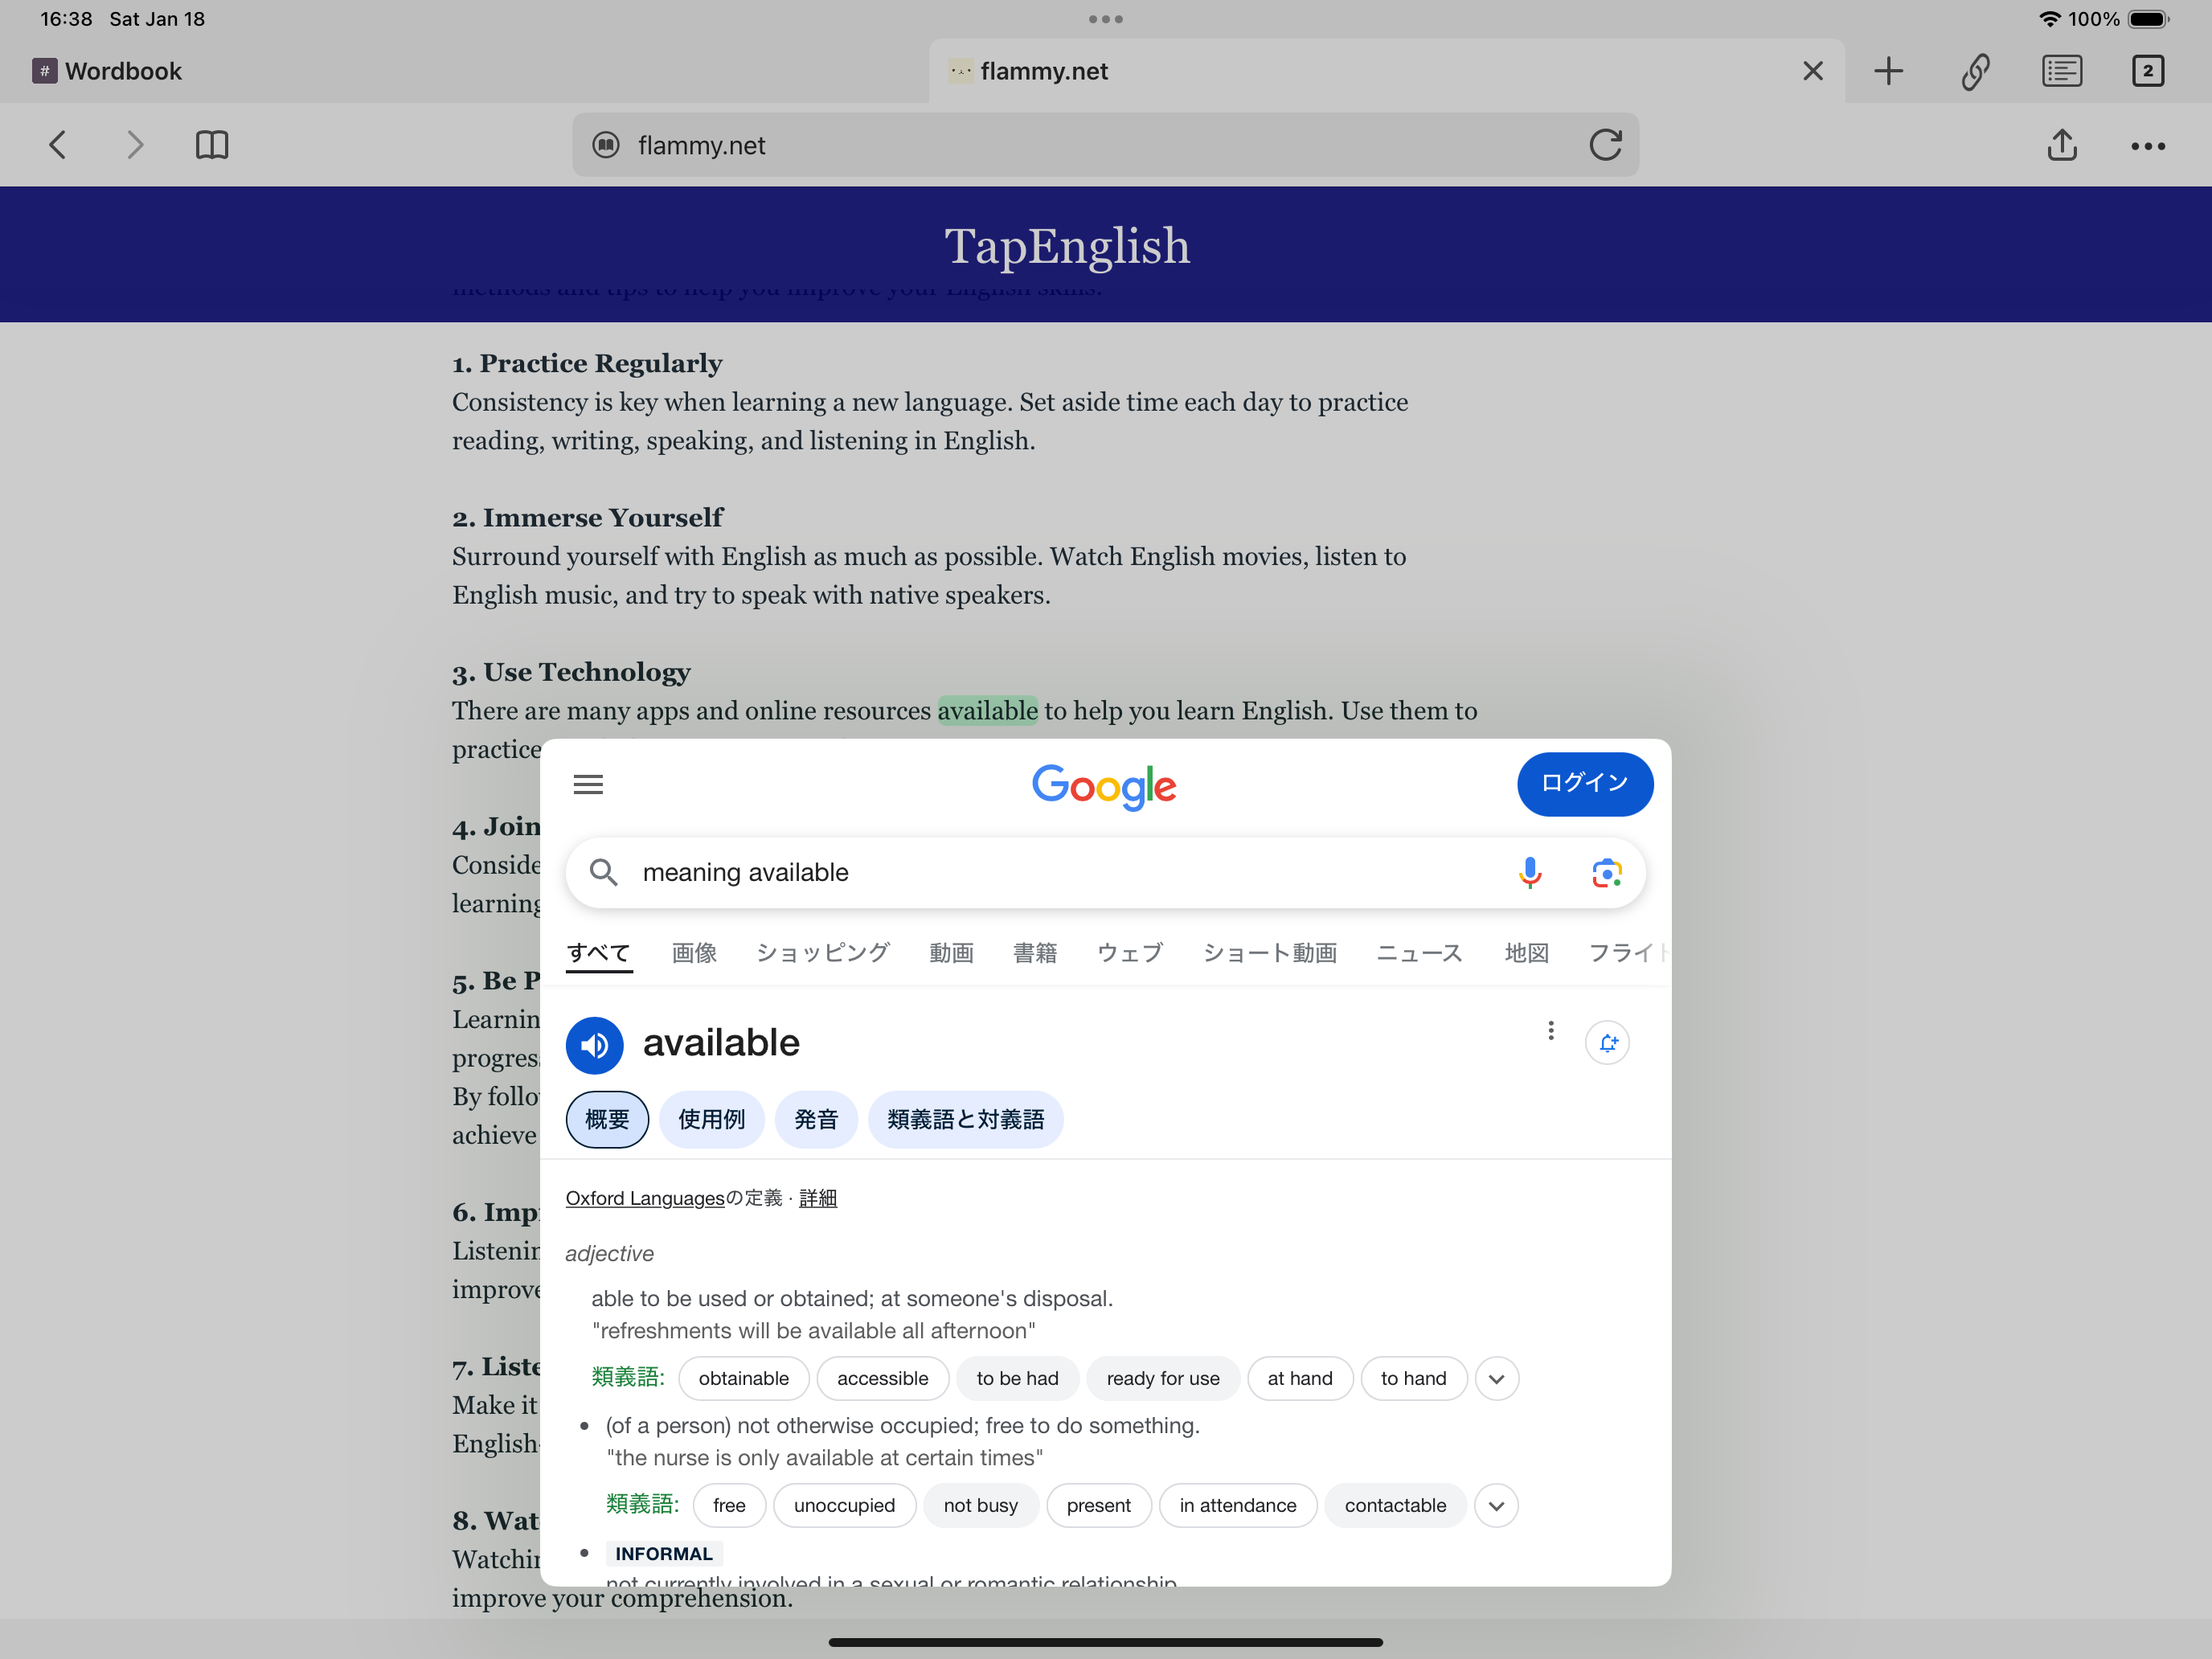Switch to the ショッピング search tab
Image resolution: width=2212 pixels, height=1659 pixels.
click(x=823, y=953)
